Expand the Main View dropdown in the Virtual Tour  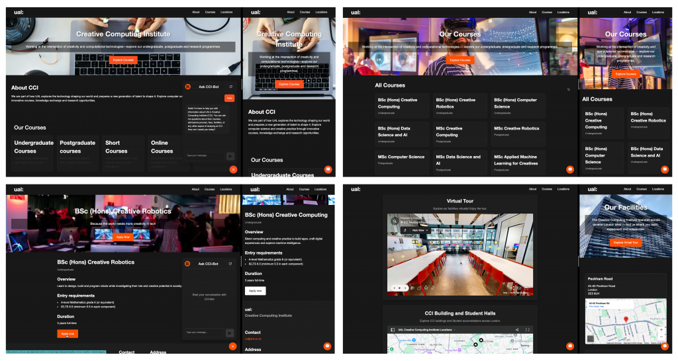click(418, 230)
